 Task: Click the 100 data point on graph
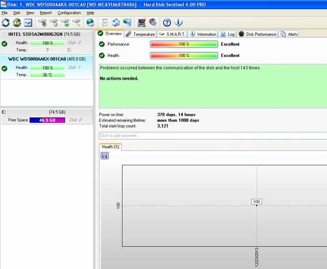tap(256, 205)
